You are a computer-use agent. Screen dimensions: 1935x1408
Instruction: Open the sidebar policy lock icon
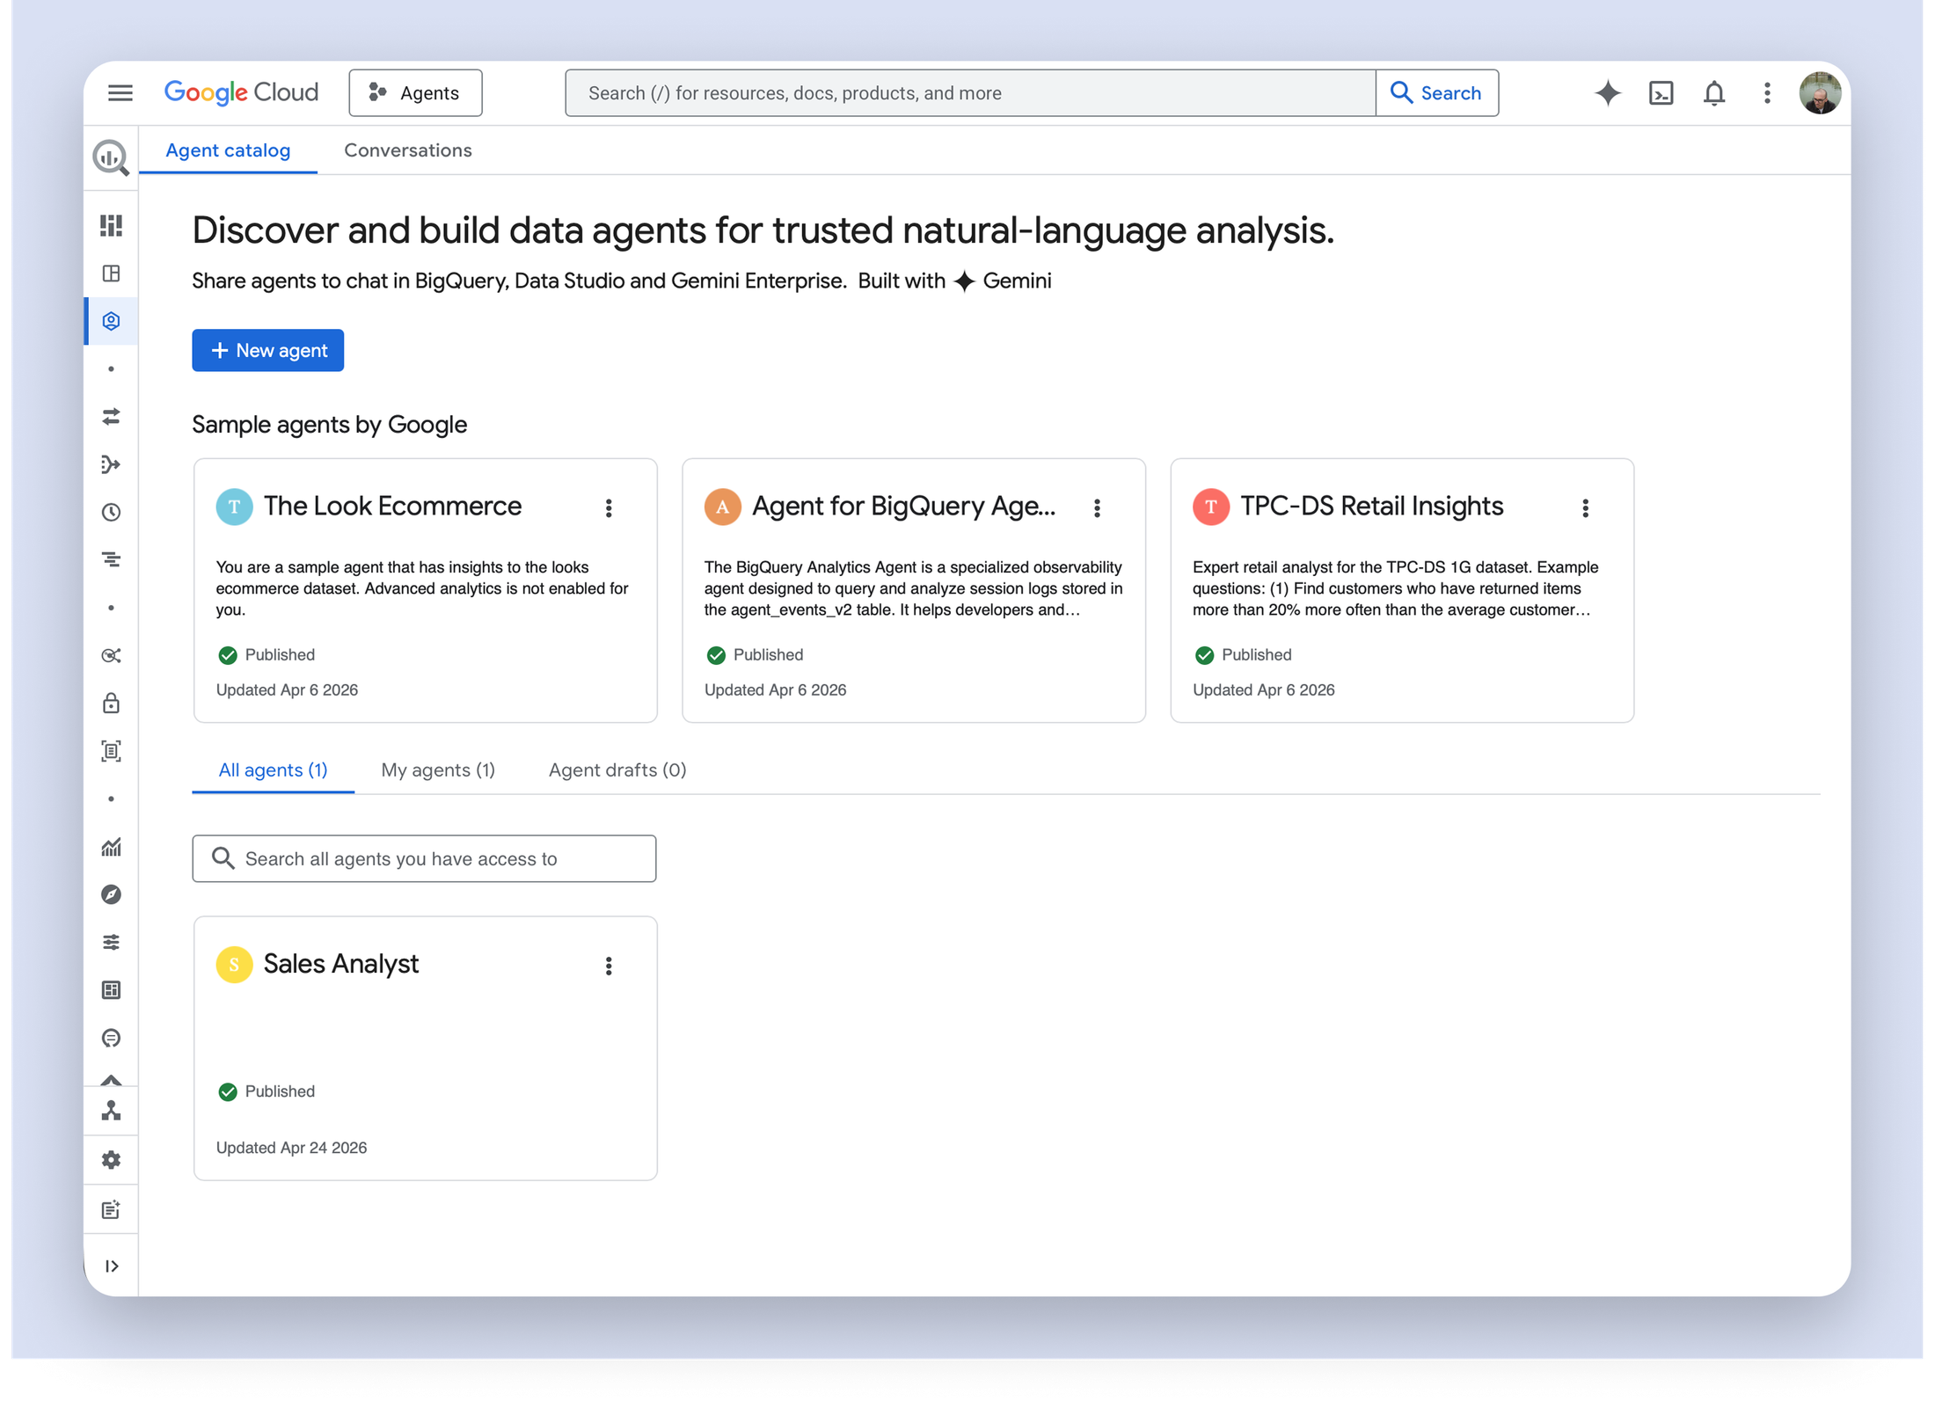click(111, 703)
